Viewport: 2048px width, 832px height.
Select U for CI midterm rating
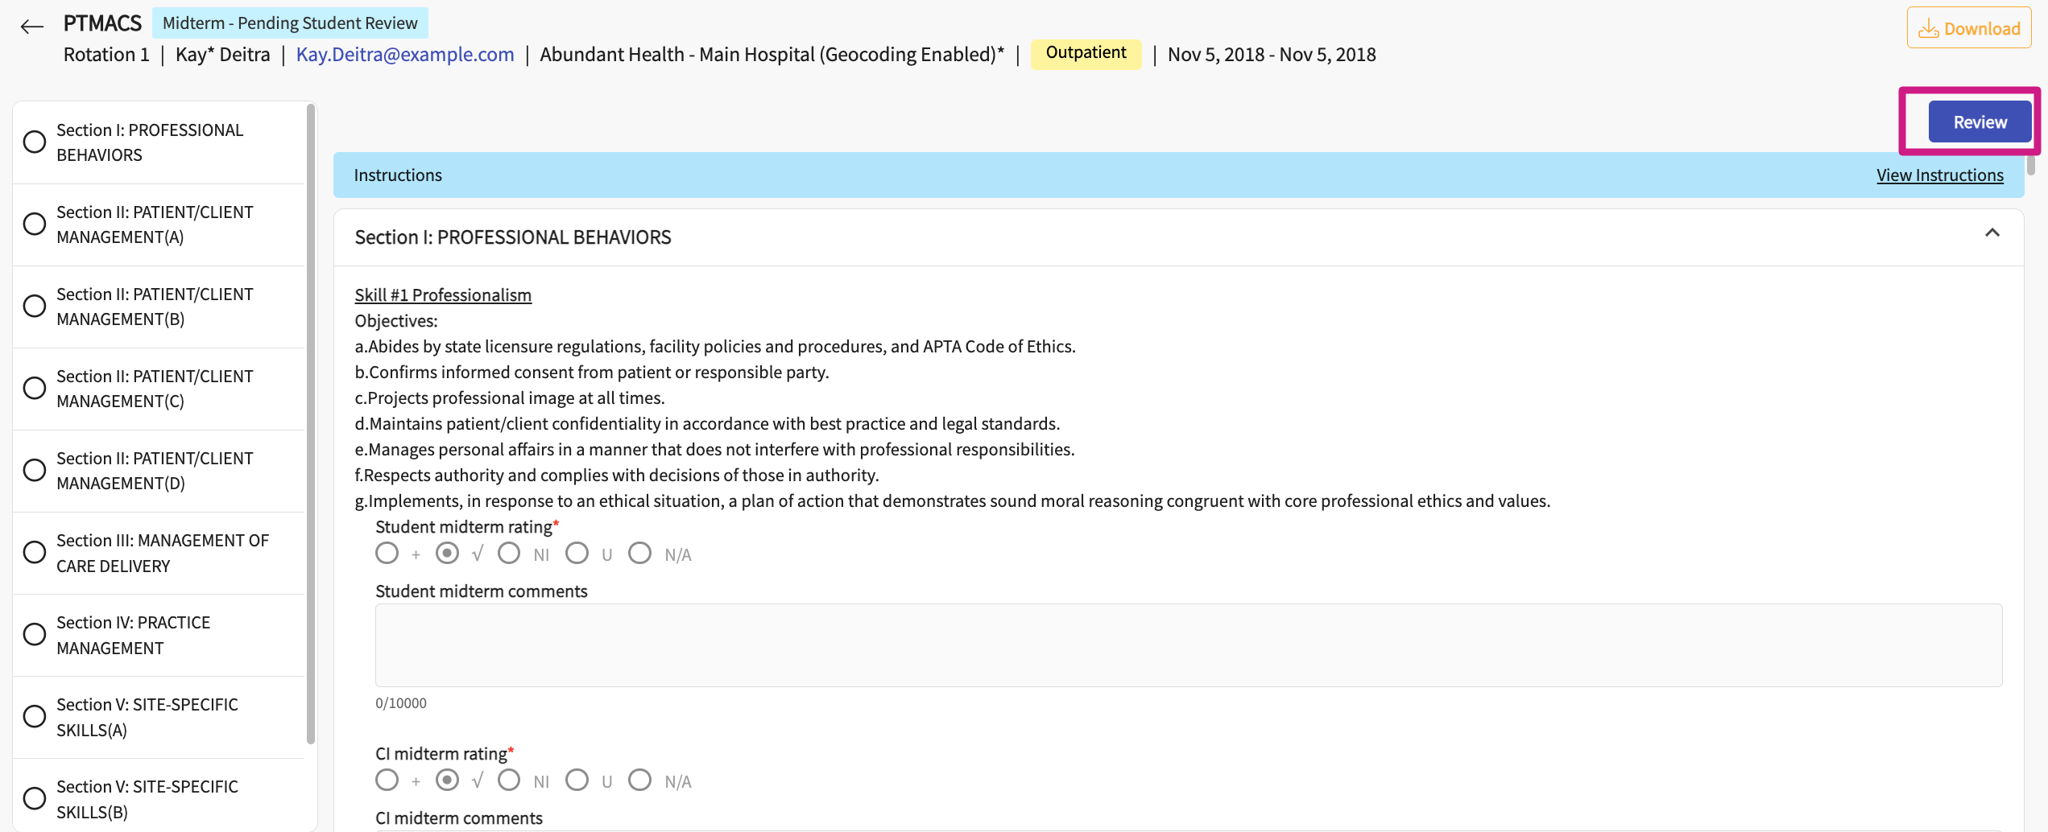coord(577,781)
